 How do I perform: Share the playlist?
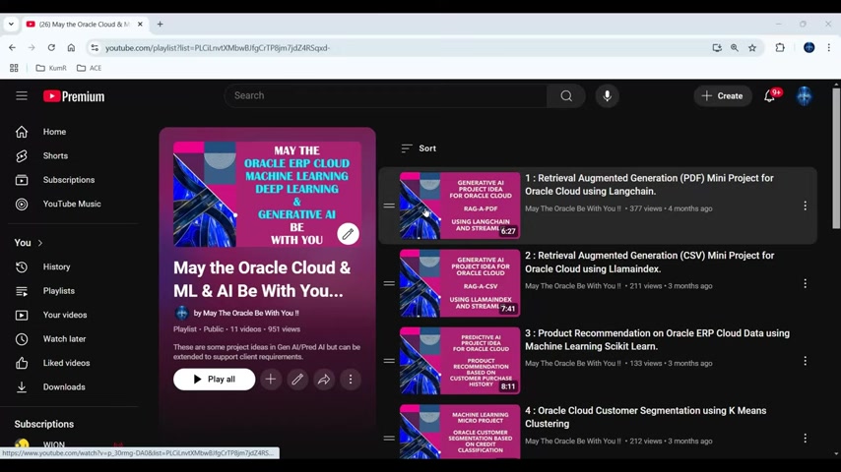point(324,380)
